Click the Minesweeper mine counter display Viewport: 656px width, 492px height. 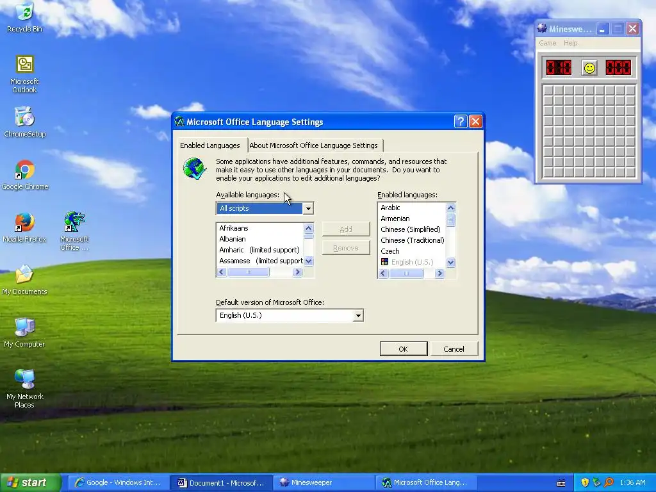tap(559, 67)
